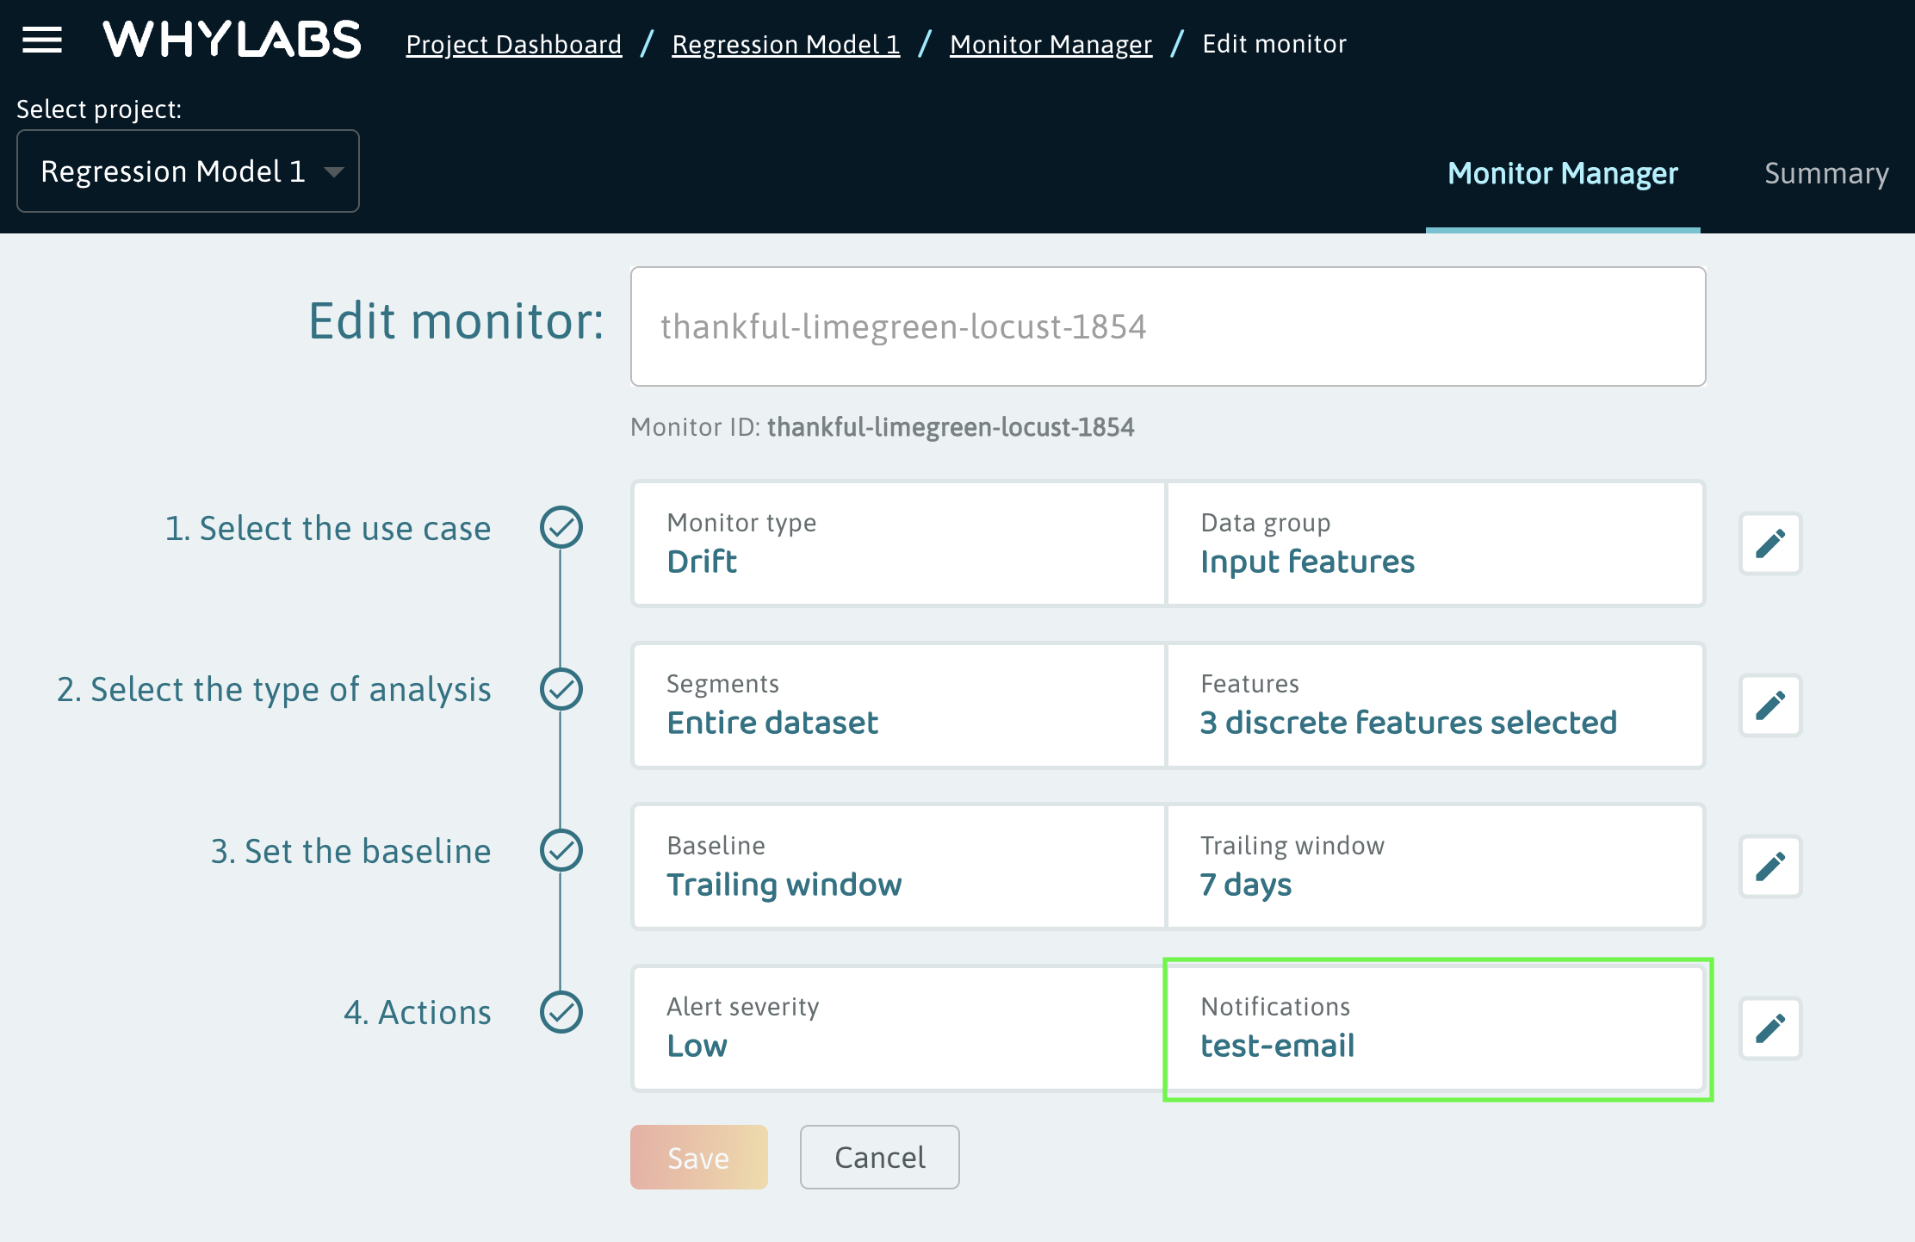Click the project selector dropdown arrow
This screenshot has height=1242, width=1915.
(x=334, y=172)
